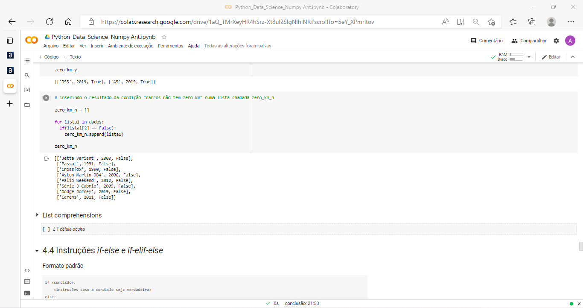Clear the cell output icon
The width and height of the screenshot is (583, 308).
pos(47,158)
